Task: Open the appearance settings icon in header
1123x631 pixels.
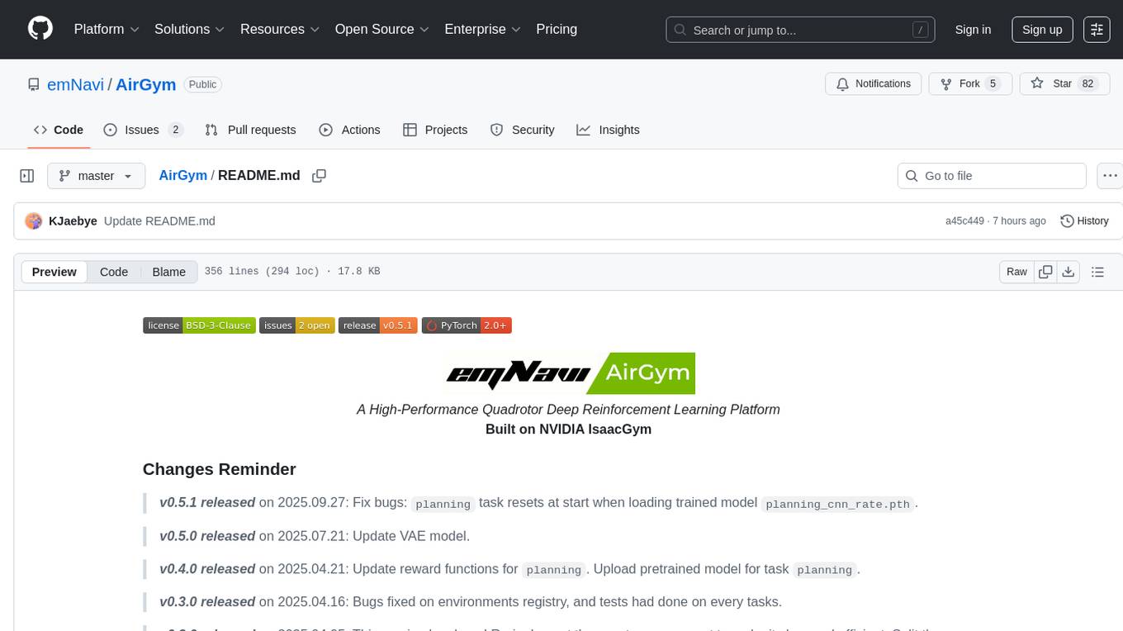Action: click(1097, 30)
